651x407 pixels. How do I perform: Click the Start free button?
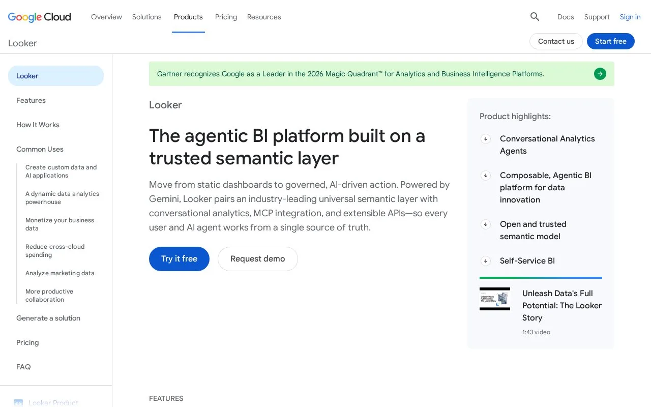point(611,41)
